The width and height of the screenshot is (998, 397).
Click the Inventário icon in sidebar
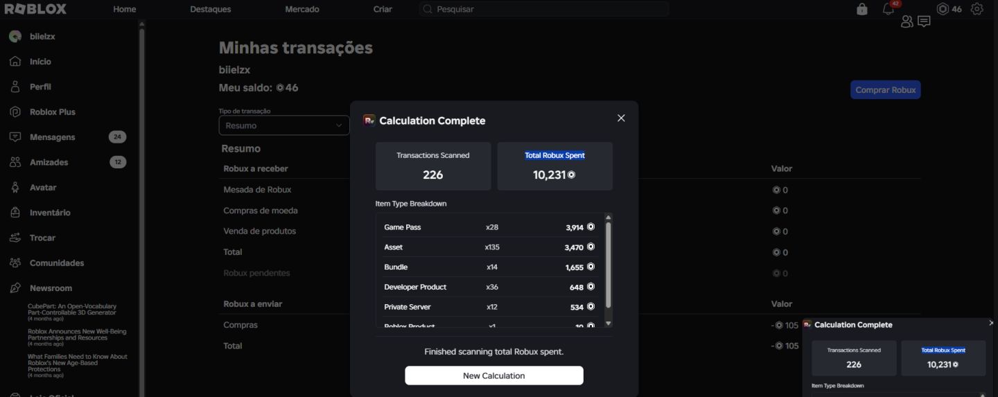pyautogui.click(x=15, y=213)
